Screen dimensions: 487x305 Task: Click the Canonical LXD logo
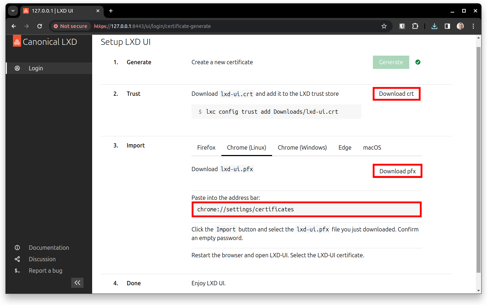[17, 41]
